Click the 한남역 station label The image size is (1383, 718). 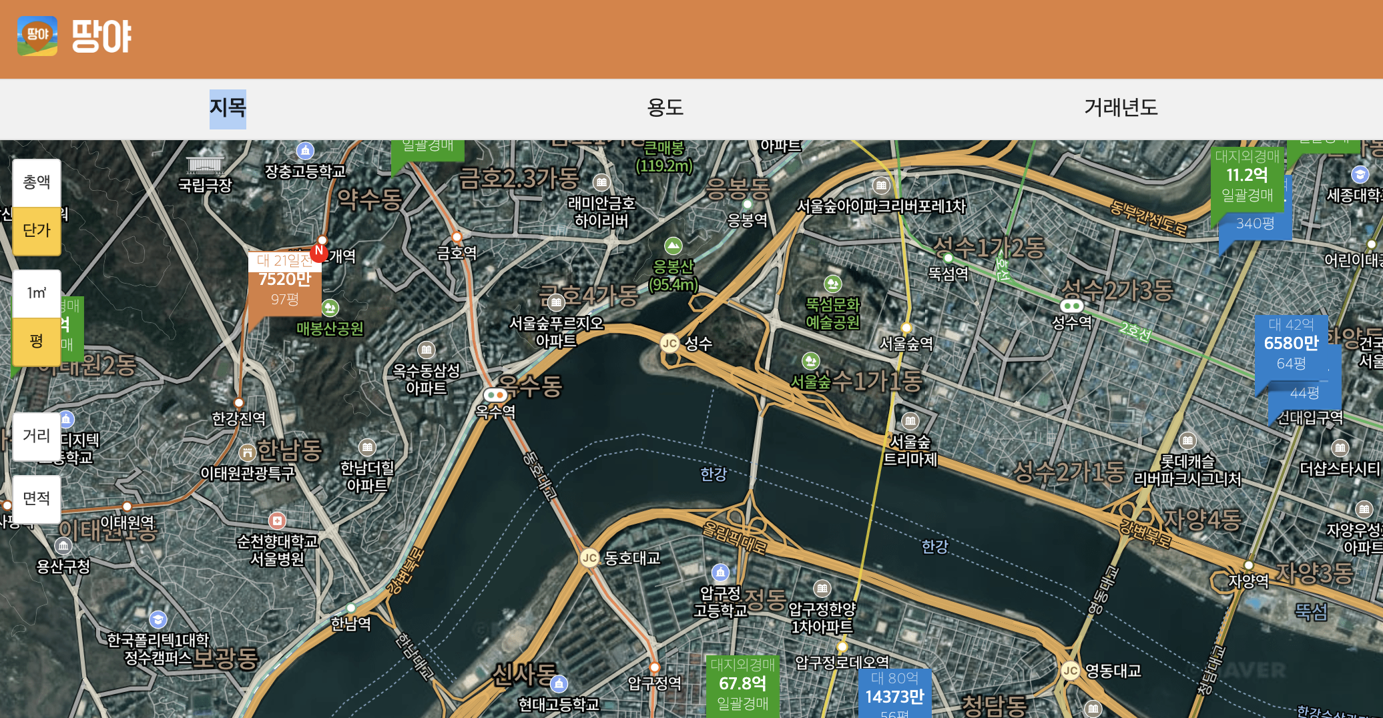(x=351, y=624)
